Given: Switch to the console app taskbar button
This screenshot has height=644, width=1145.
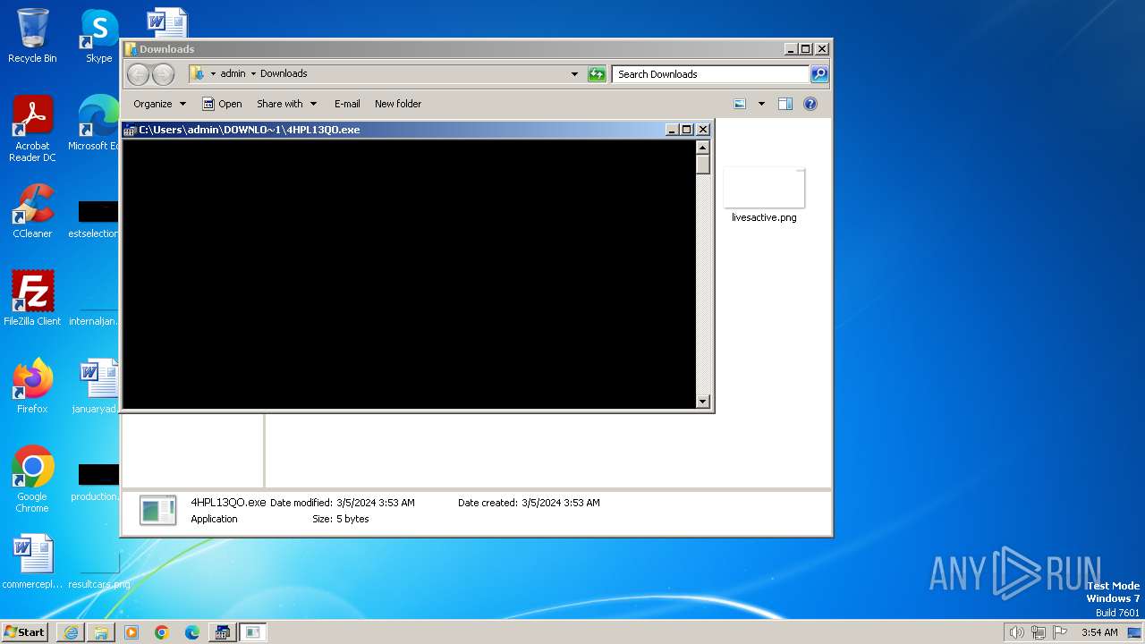Looking at the screenshot, I should pyautogui.click(x=223, y=632).
